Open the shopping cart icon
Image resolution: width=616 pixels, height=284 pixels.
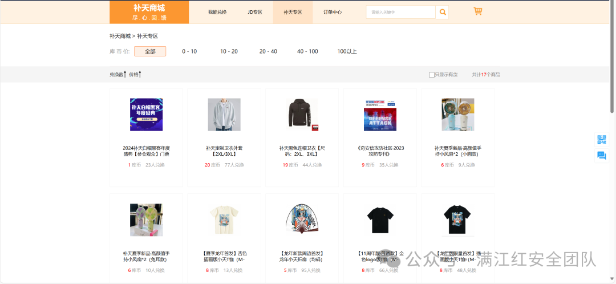pyautogui.click(x=478, y=11)
